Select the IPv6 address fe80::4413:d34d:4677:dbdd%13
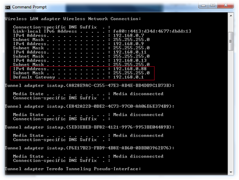Viewport: 239px width, 180px height. 152,31
